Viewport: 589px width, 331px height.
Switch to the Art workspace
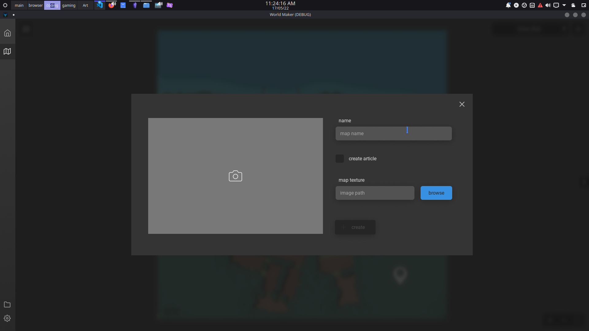[x=85, y=5]
